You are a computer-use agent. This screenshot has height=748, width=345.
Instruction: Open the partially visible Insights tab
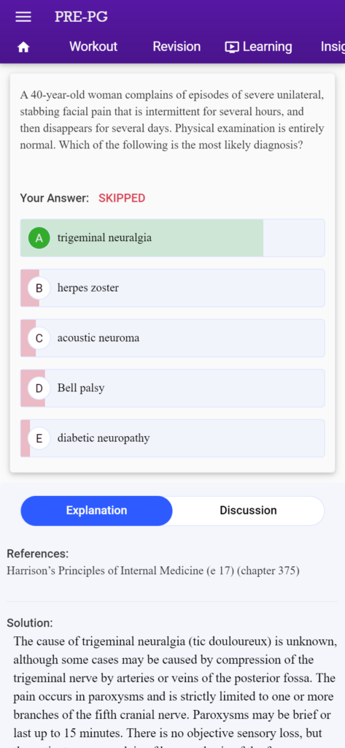point(333,47)
